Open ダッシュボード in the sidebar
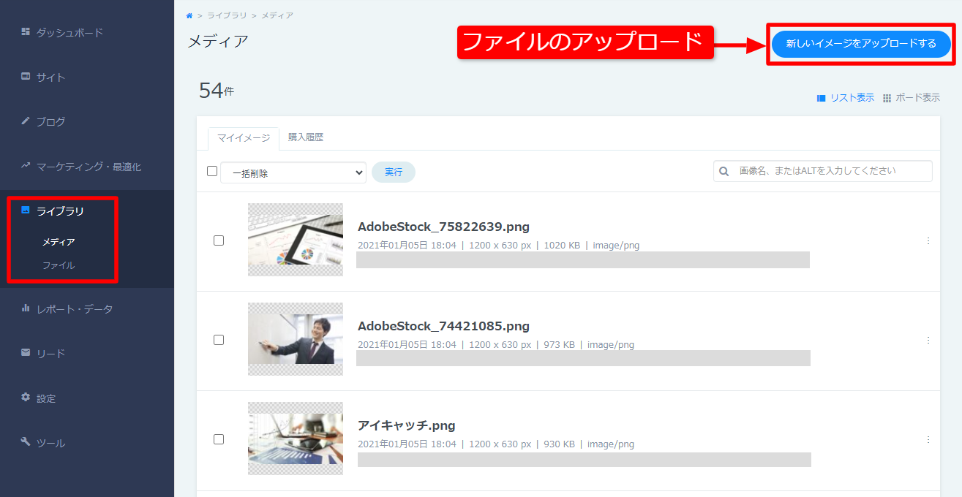The width and height of the screenshot is (962, 497). pos(69,32)
